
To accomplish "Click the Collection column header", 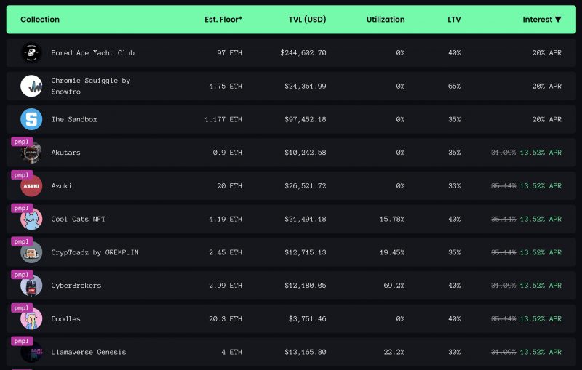I will pos(40,20).
